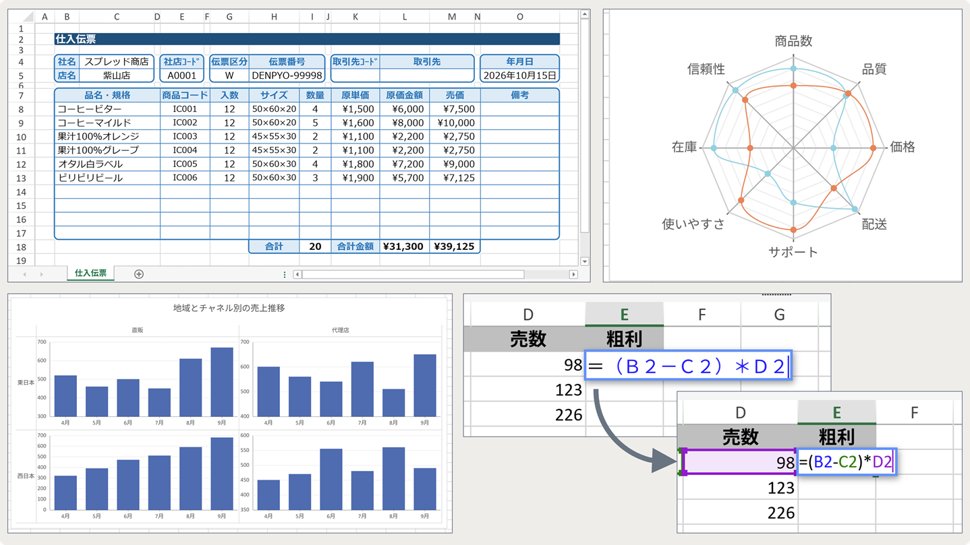Go to previous sheet with tab arrow
The width and height of the screenshot is (970, 545).
click(x=25, y=274)
